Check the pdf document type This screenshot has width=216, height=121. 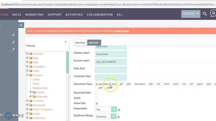point(125,84)
